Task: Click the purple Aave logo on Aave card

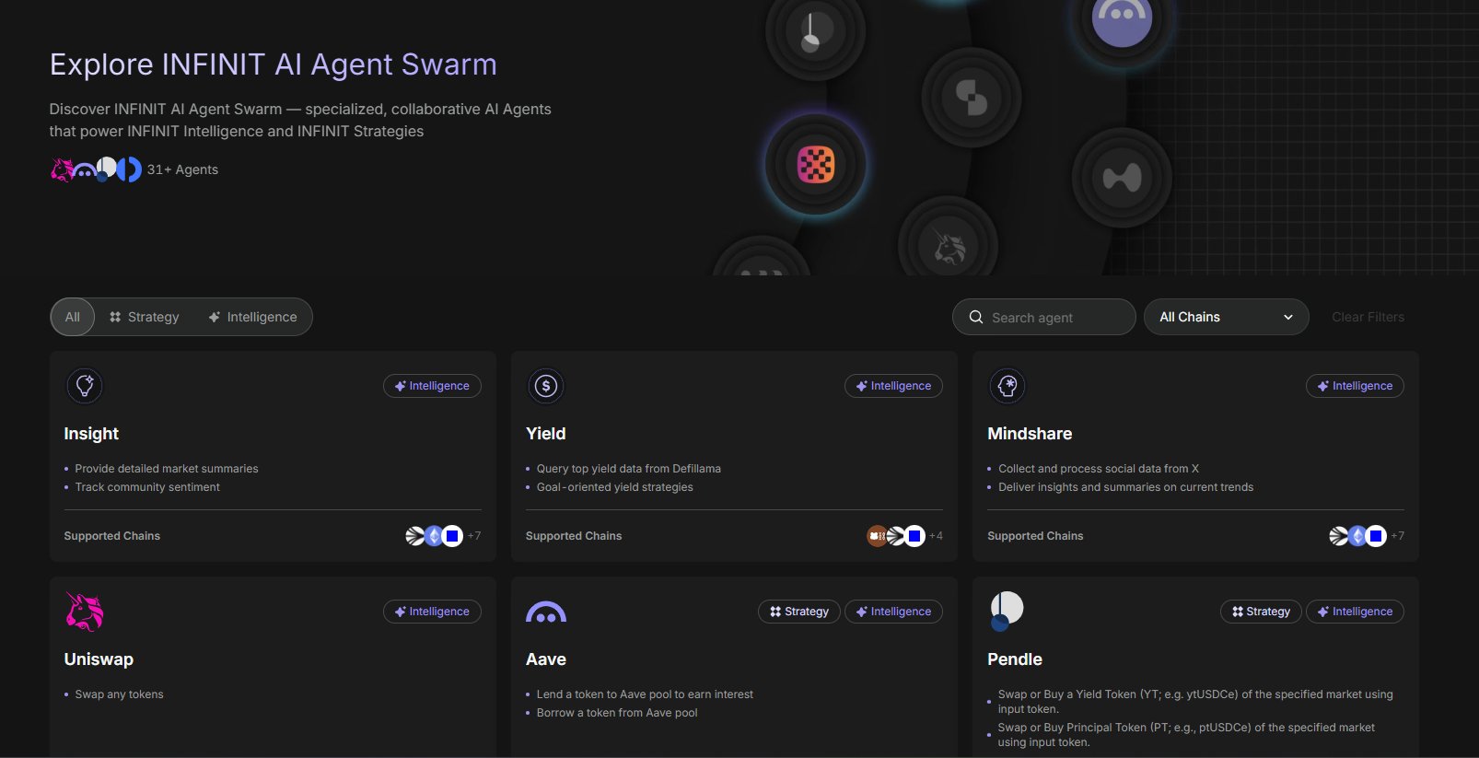Action: coord(546,612)
